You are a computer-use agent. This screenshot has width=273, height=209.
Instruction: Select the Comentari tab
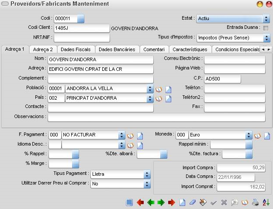pos(154,49)
